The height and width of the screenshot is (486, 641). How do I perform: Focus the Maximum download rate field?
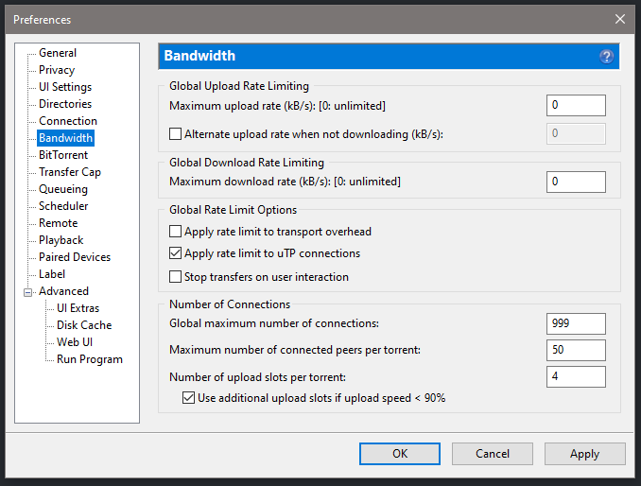(x=576, y=182)
